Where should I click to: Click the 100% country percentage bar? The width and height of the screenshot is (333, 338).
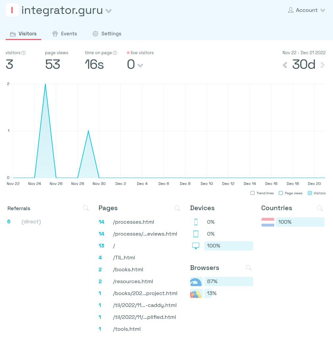[300, 222]
